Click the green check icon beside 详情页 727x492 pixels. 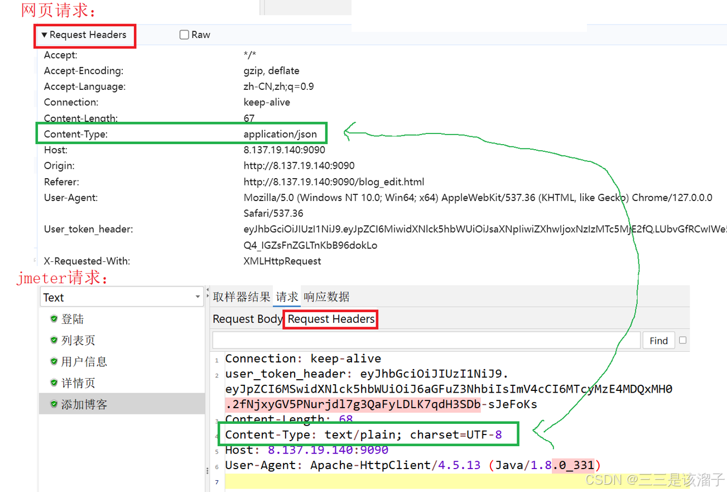click(54, 383)
